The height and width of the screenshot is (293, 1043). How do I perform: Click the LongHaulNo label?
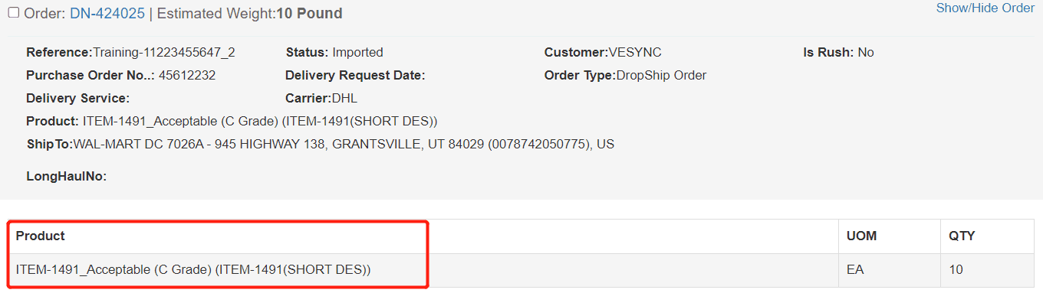tap(66, 177)
